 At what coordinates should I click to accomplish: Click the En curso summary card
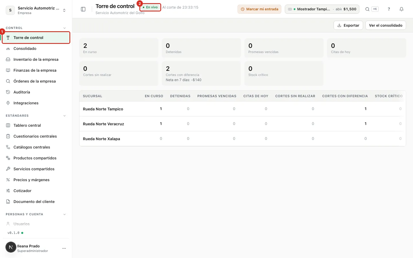point(119,48)
